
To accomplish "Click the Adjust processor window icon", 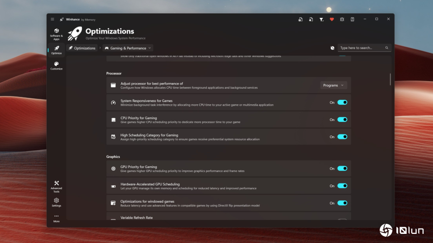I will (113, 85).
